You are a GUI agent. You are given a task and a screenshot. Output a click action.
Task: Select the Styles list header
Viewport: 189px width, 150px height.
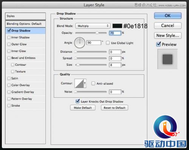25,16
